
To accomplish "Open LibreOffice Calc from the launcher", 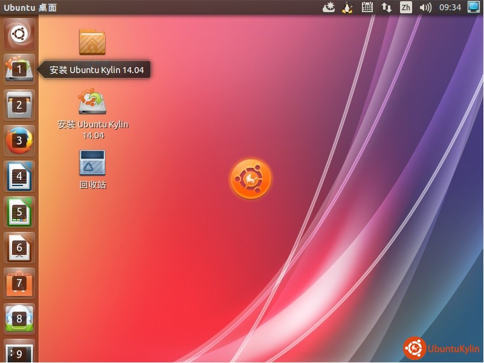I will click(x=19, y=211).
